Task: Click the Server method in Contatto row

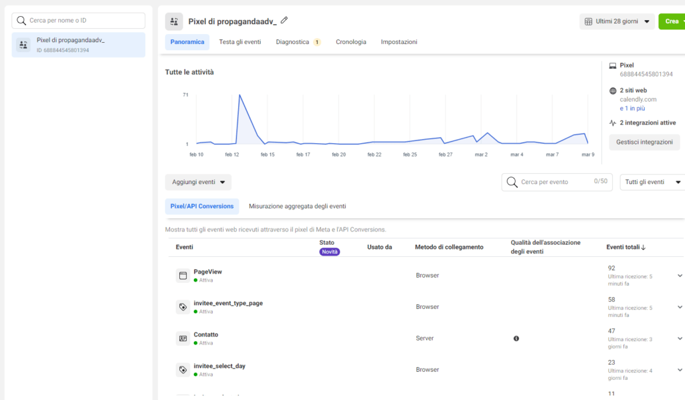Action: (425, 338)
